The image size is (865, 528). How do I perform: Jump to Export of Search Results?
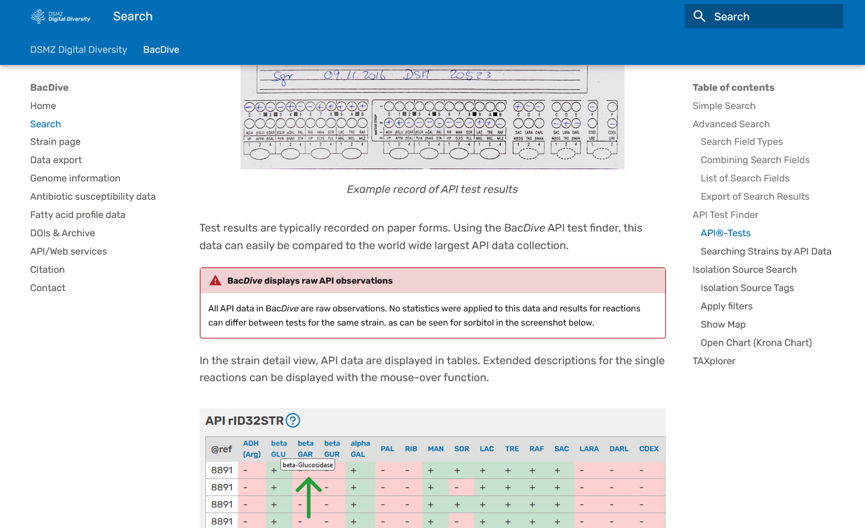point(755,196)
